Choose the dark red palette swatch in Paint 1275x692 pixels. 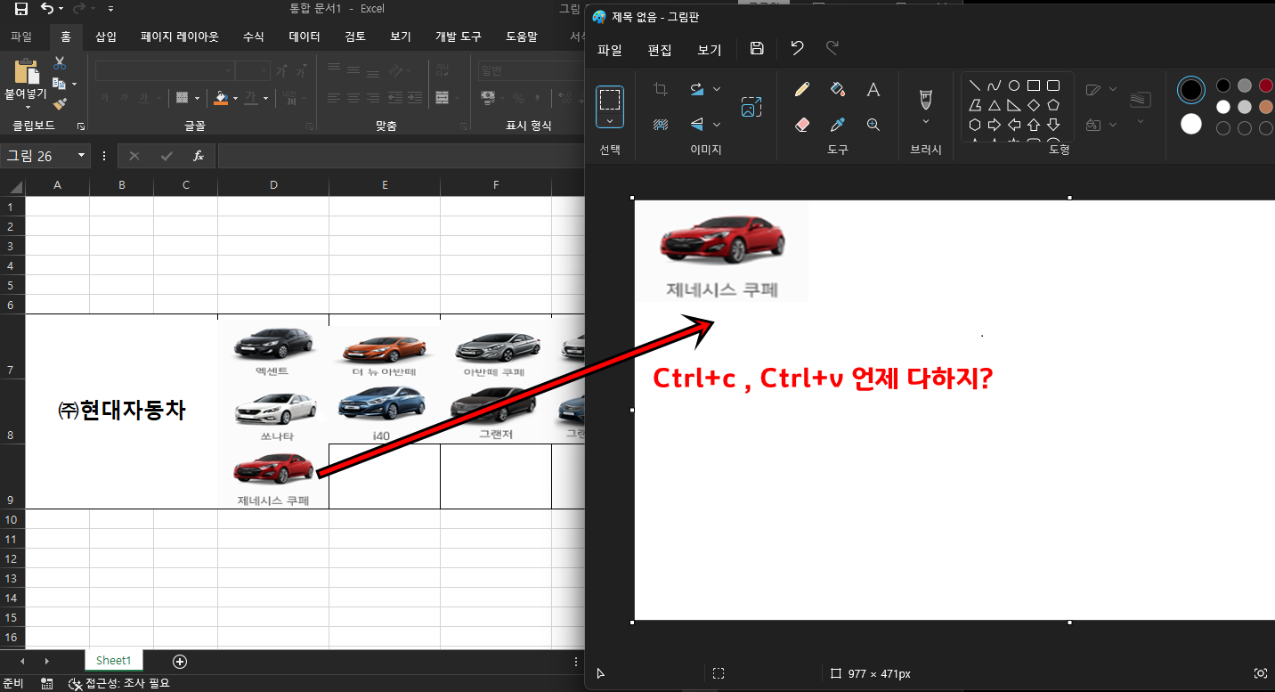1266,85
